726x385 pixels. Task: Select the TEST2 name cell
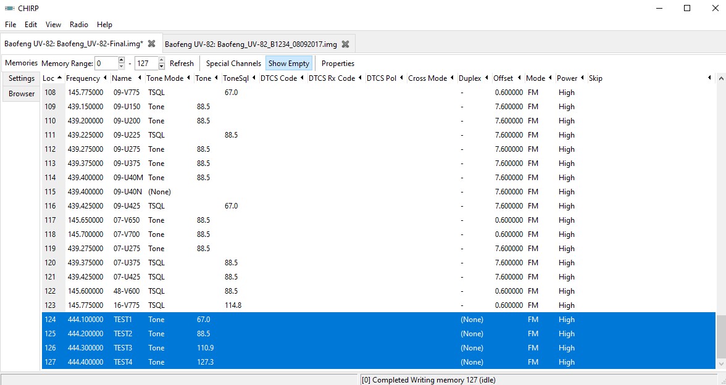[x=123, y=334]
